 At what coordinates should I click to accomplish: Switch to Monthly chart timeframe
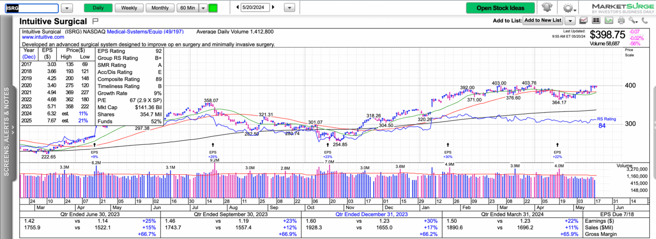pos(160,8)
